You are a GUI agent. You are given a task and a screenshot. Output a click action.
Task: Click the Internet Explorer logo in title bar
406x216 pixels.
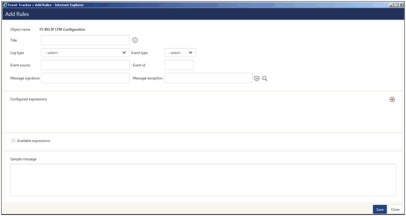[5, 5]
